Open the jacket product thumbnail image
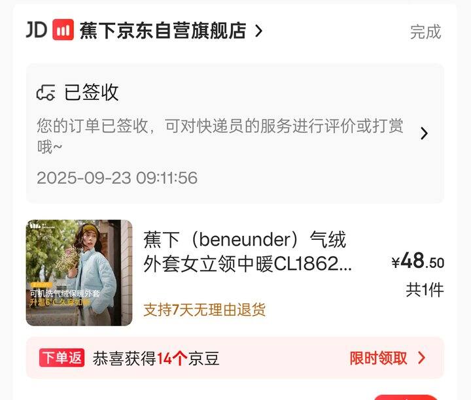Image resolution: width=471 pixels, height=400 pixels. [x=79, y=273]
